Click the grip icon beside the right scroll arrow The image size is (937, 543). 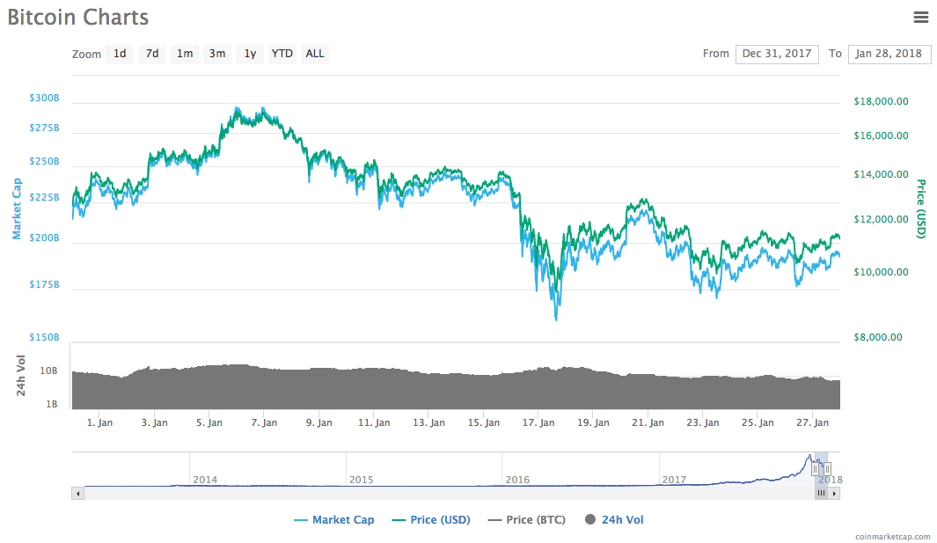pyautogui.click(x=821, y=493)
